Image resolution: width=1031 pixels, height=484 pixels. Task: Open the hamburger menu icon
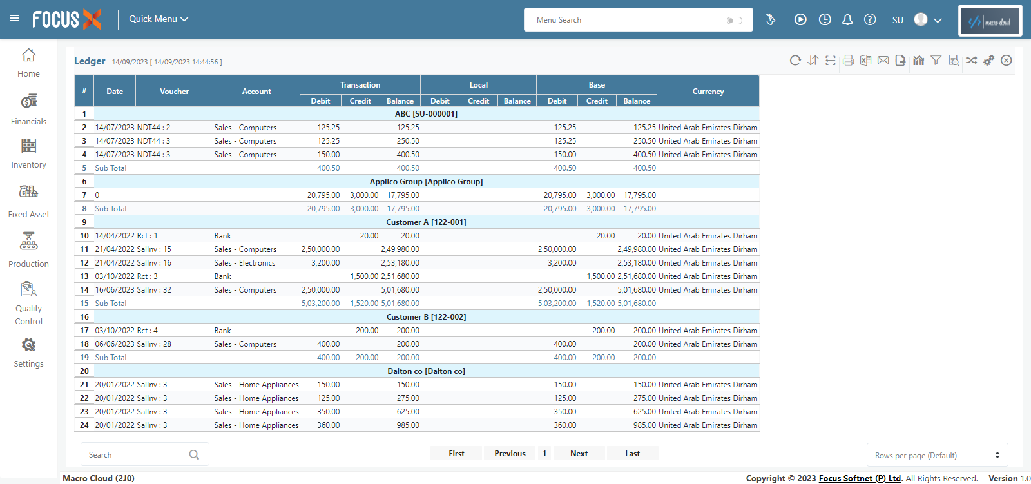[x=14, y=18]
